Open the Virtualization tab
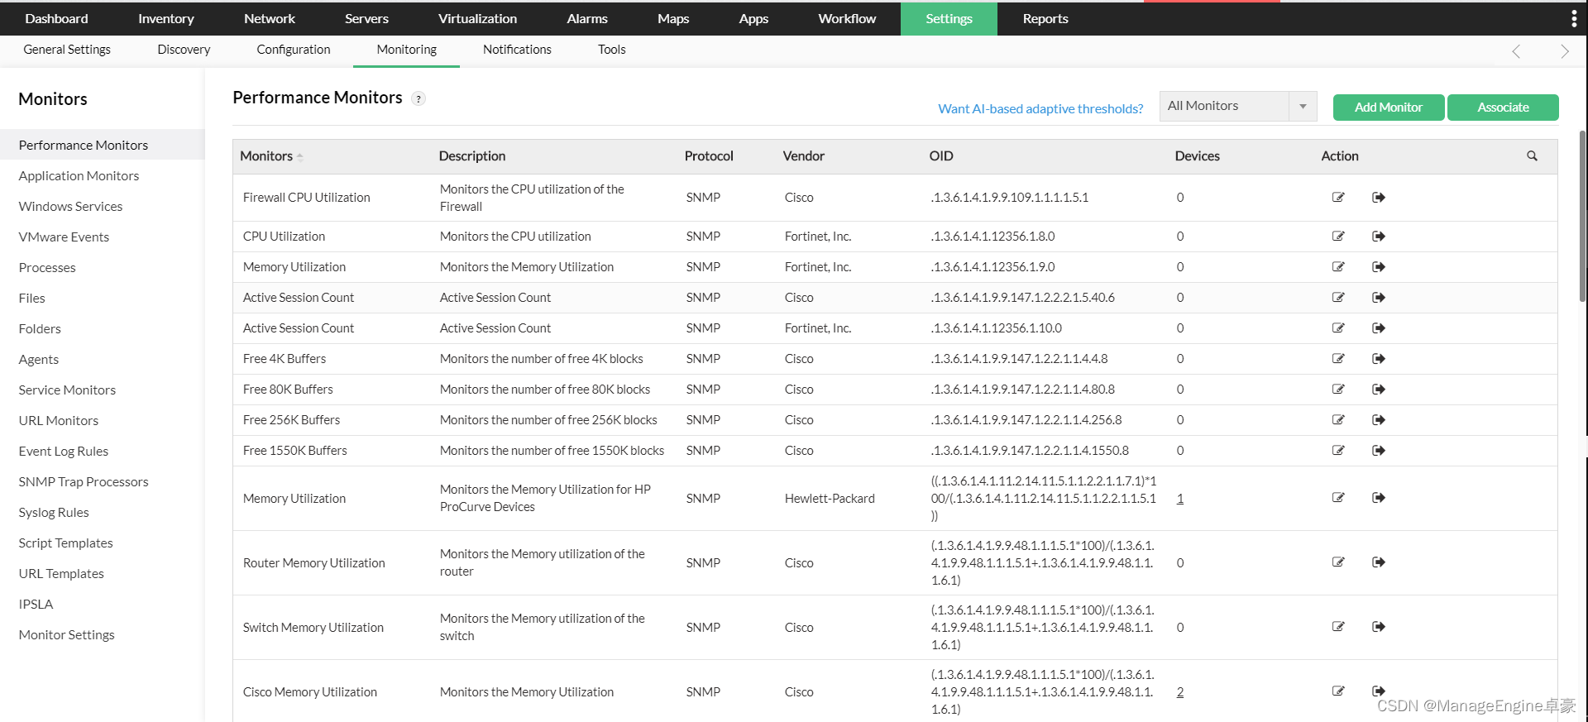1588x722 pixels. 477,18
